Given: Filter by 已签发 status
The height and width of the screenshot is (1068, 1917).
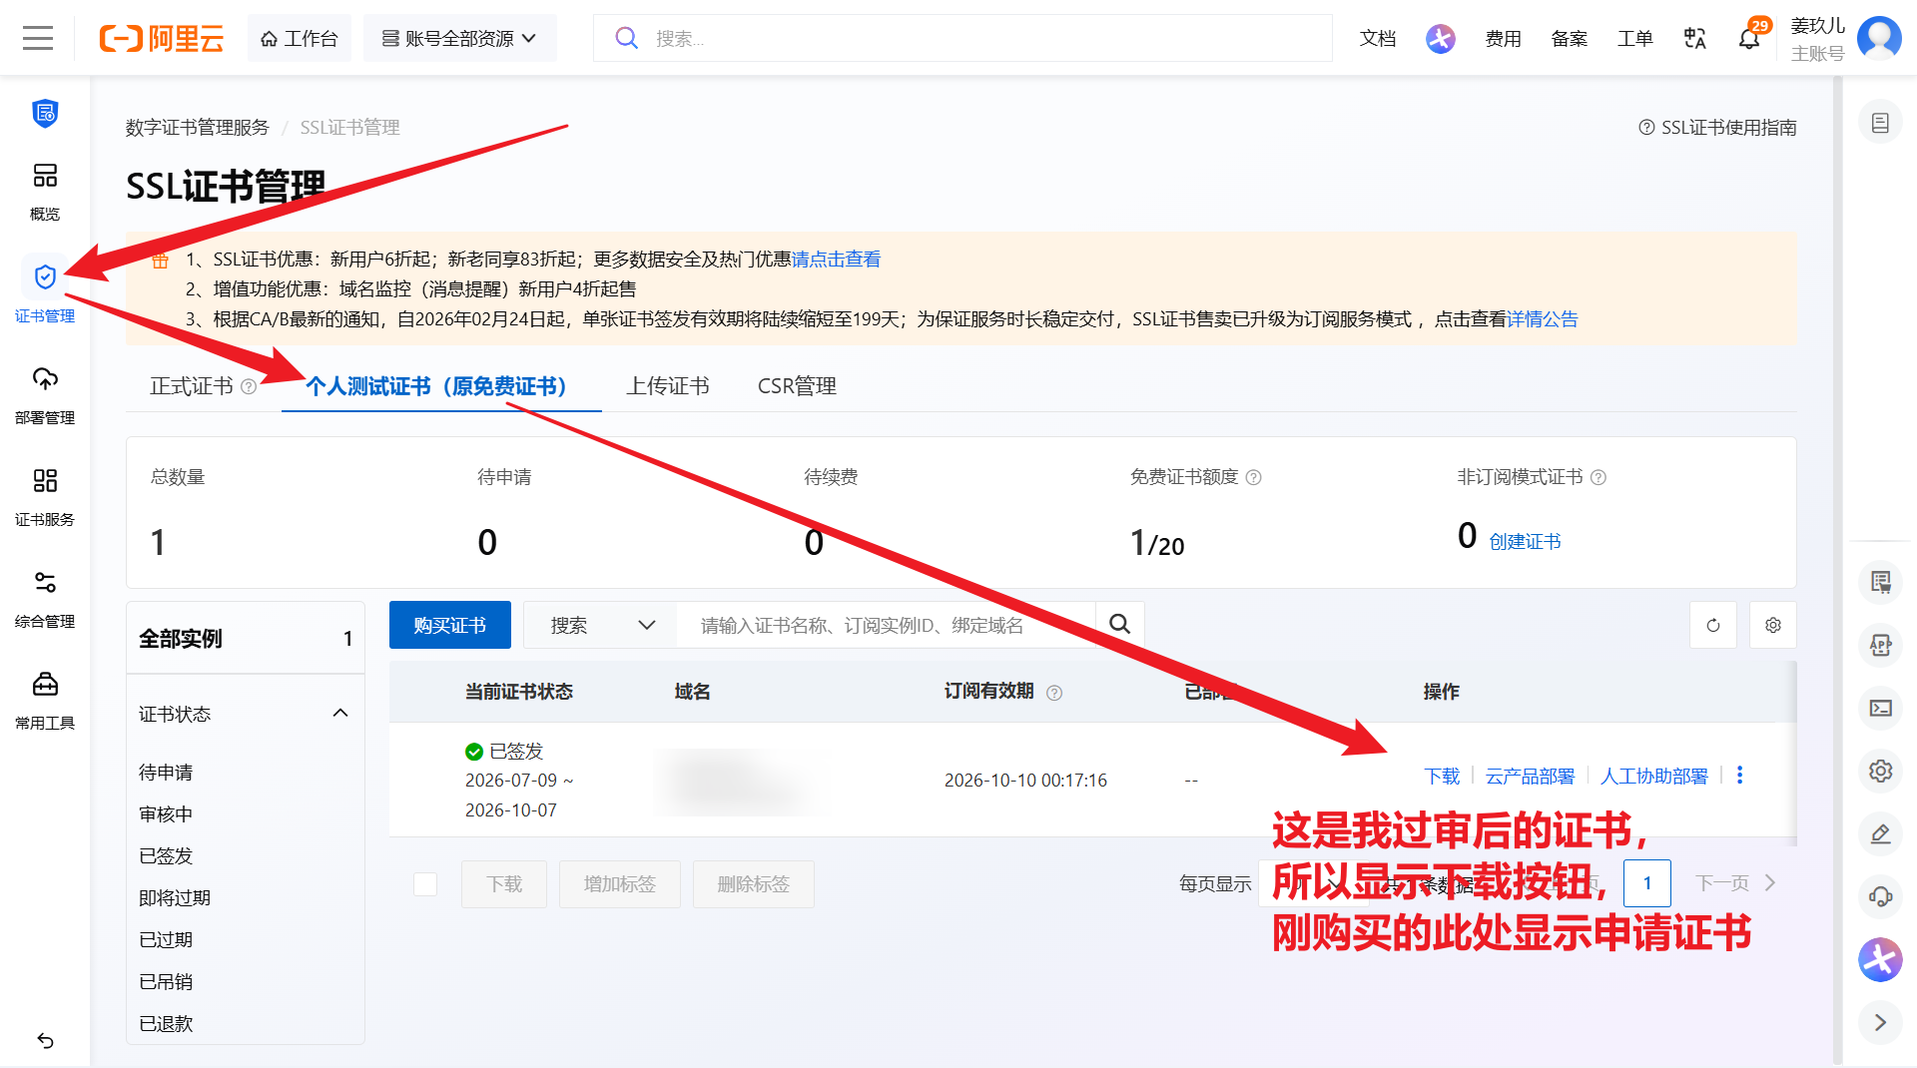Looking at the screenshot, I should point(166,856).
